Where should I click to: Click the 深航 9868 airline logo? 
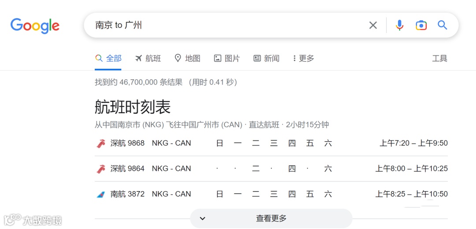(100, 143)
